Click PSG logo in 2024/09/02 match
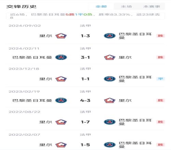This screenshot has width=171, height=150. [109, 36]
